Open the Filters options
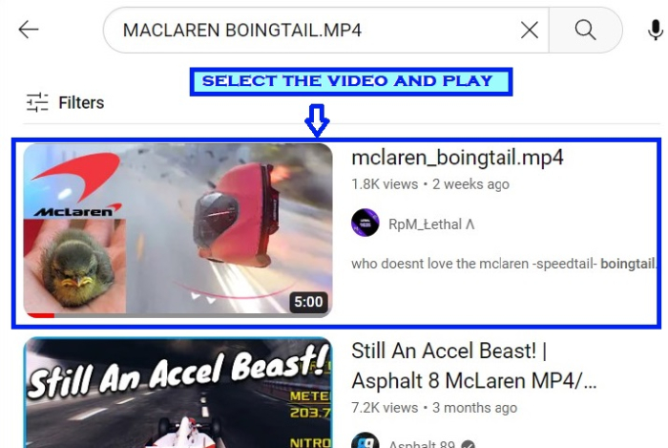The height and width of the screenshot is (448, 668). click(65, 103)
